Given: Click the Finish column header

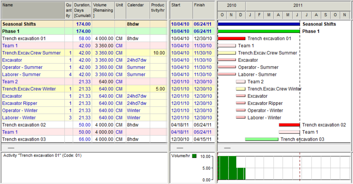Looking at the screenshot, I should click(204, 10).
